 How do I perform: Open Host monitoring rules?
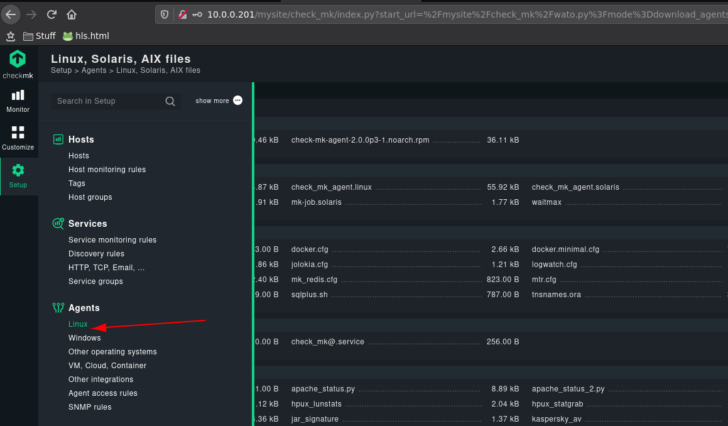pyautogui.click(x=107, y=170)
